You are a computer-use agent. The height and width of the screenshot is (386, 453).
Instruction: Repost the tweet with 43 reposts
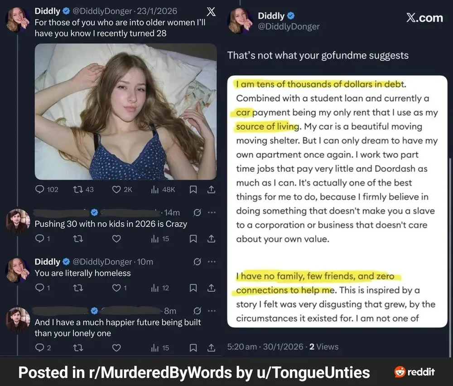(78, 190)
